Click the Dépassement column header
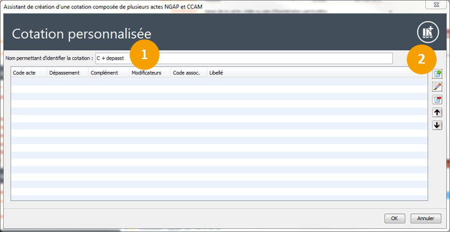Image resolution: width=450 pixels, height=232 pixels. (x=68, y=73)
